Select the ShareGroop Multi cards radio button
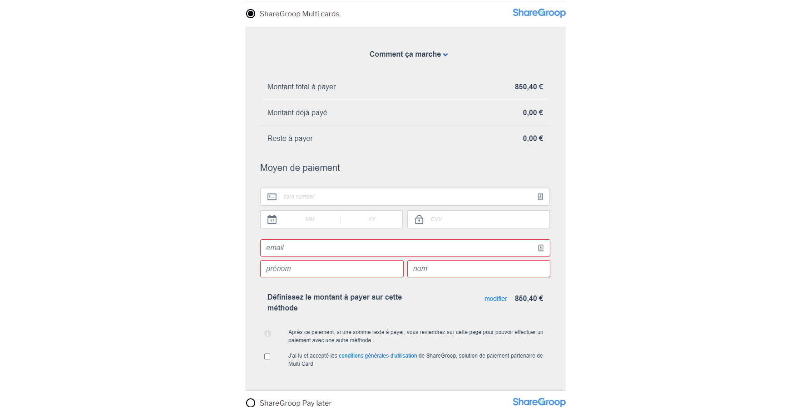The height and width of the screenshot is (407, 791). click(251, 14)
